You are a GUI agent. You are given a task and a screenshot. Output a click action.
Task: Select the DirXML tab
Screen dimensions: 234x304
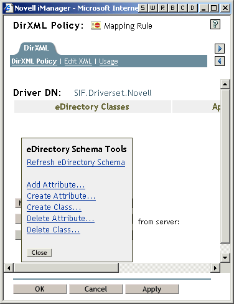point(37,48)
